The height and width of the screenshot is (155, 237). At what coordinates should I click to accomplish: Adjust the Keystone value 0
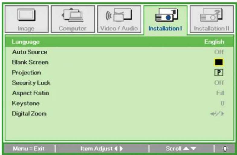(x=222, y=103)
